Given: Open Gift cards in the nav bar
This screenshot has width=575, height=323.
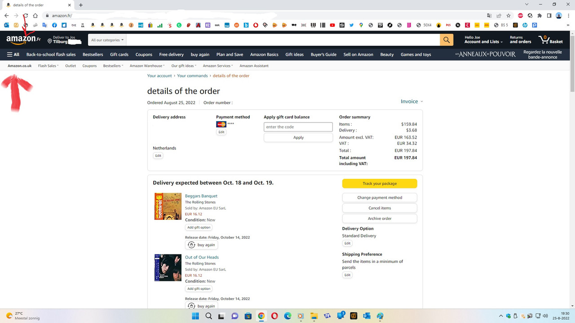Looking at the screenshot, I should (x=119, y=54).
